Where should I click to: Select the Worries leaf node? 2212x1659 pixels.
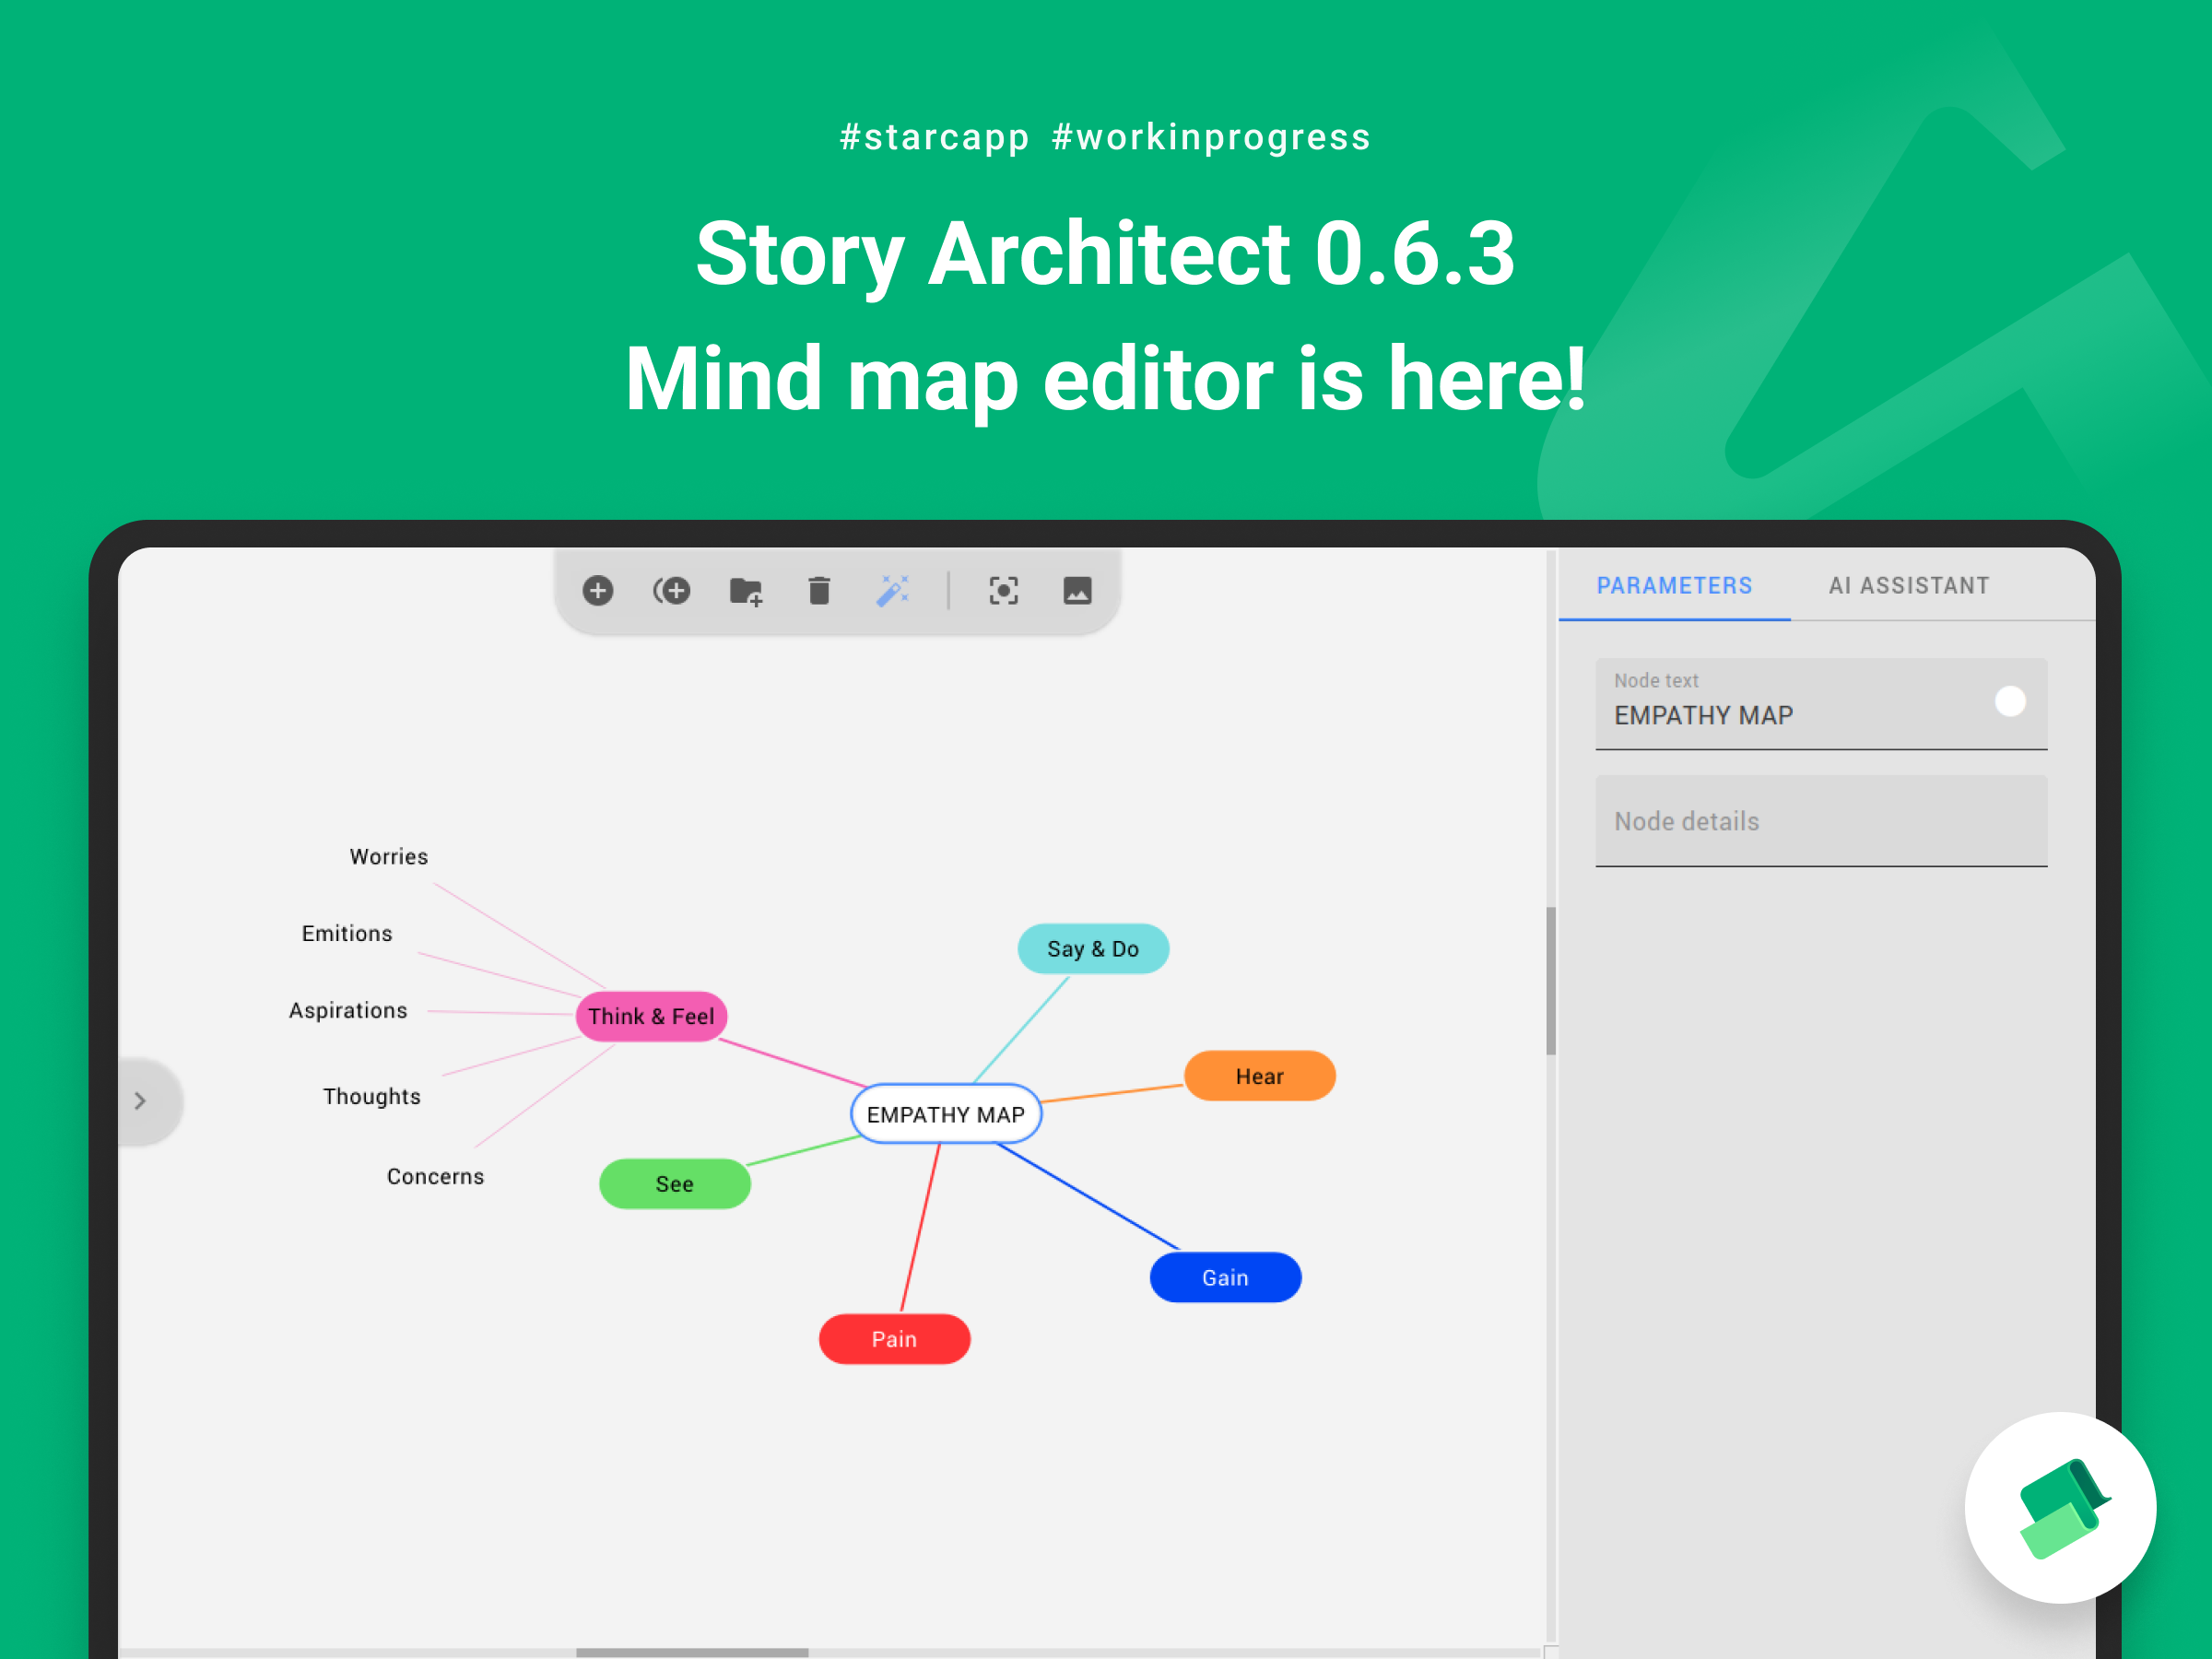click(x=389, y=857)
